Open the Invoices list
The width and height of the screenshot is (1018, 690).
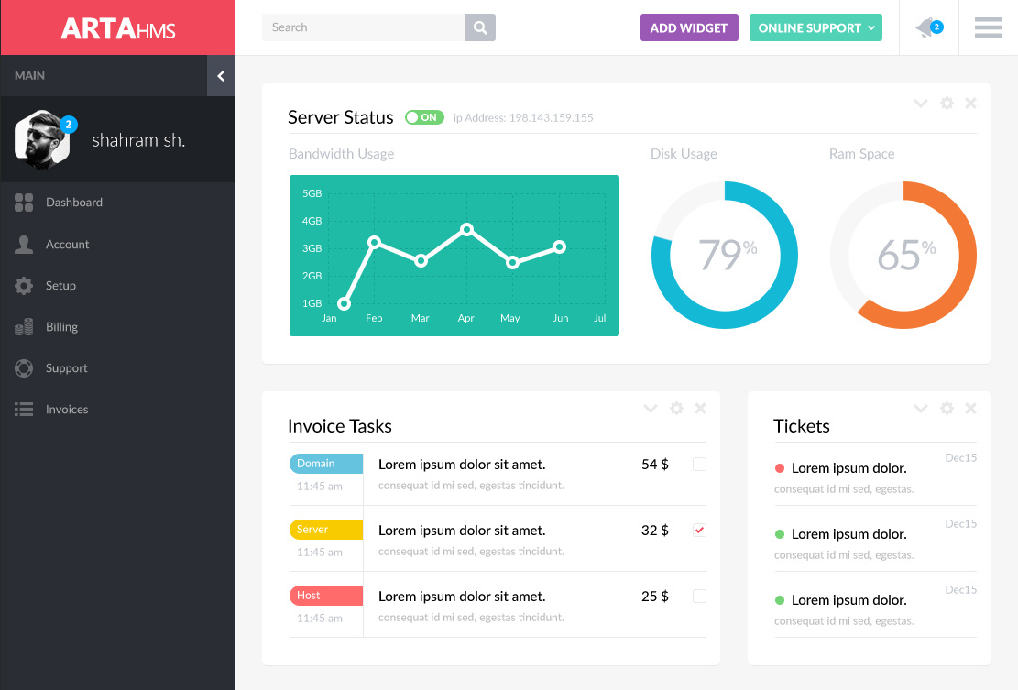point(67,409)
